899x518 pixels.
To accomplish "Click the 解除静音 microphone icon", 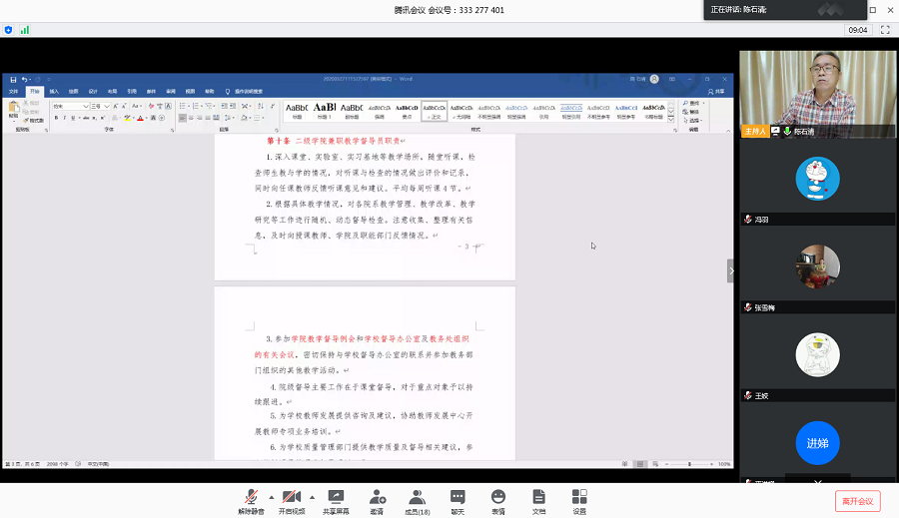I will pos(250,496).
